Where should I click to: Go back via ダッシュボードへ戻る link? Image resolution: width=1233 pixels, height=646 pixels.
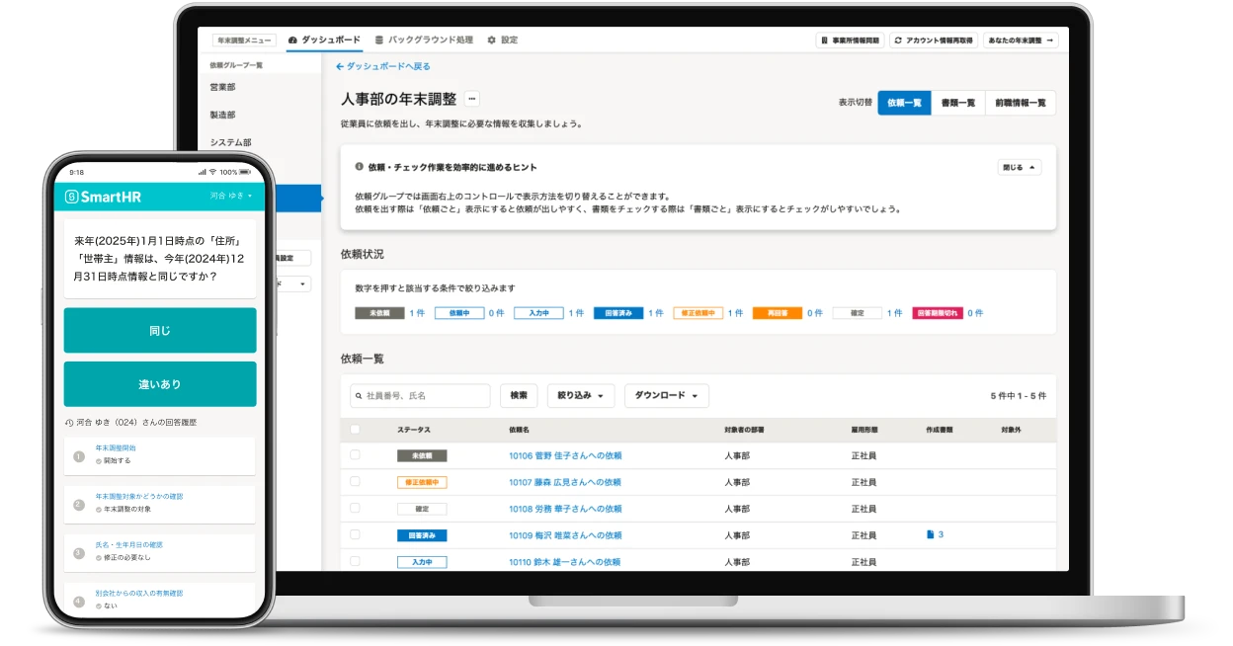(x=386, y=67)
